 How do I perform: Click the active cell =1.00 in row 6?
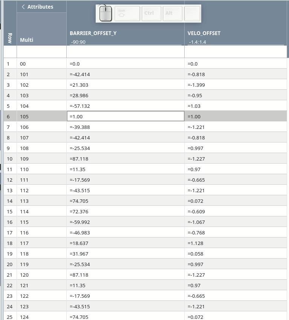pyautogui.click(x=125, y=116)
